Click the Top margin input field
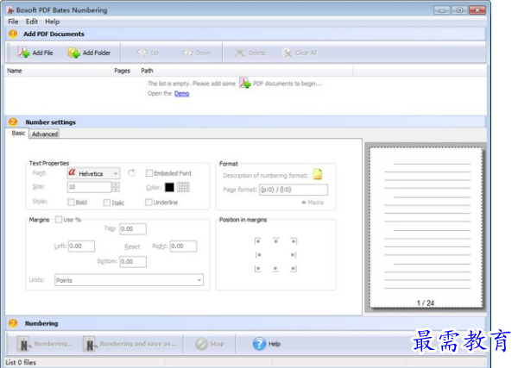This screenshot has height=368, width=518. 133,229
